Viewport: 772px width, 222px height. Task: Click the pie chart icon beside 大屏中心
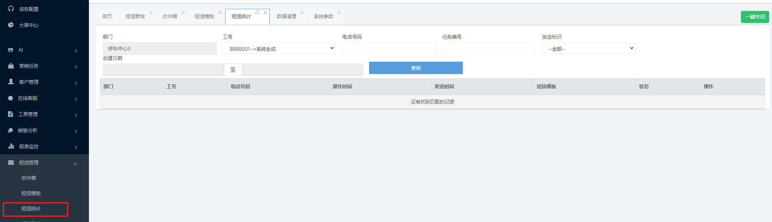[11, 25]
